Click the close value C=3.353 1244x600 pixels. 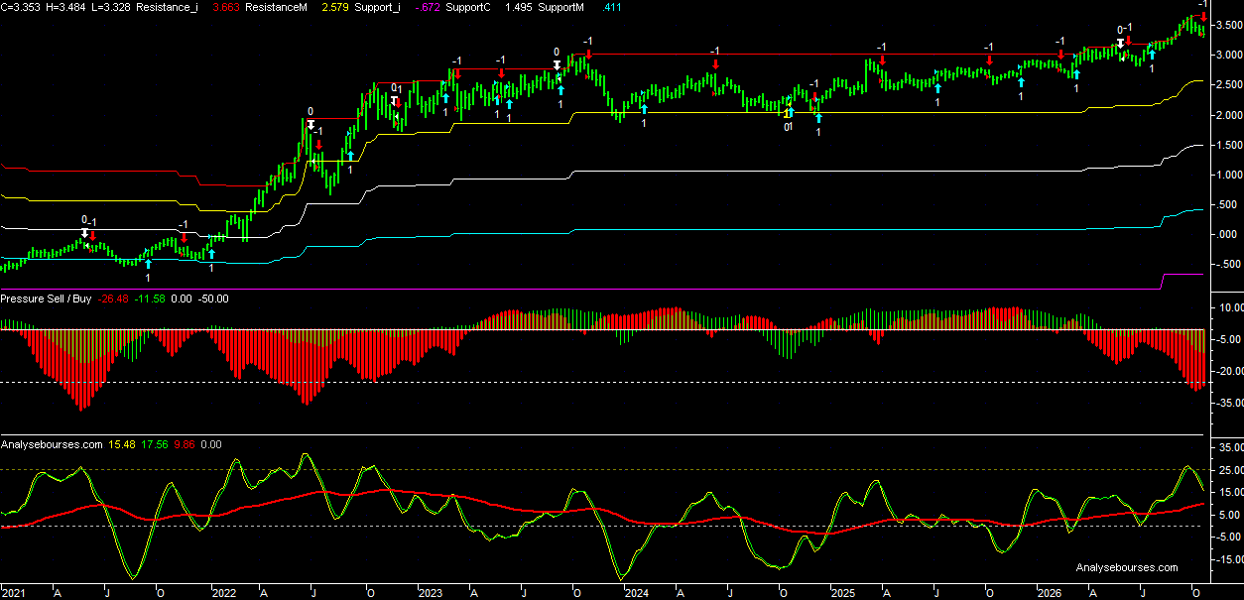tap(21, 7)
